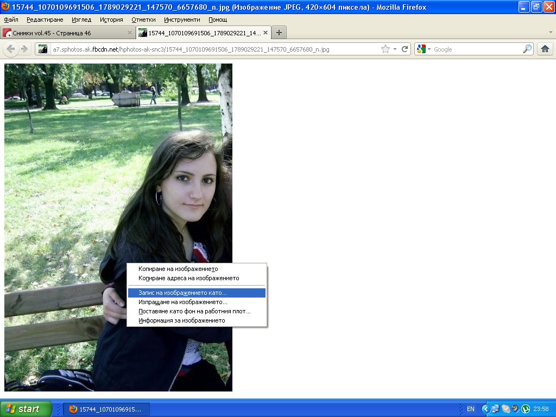Minimize the Firefox window
This screenshot has width=556, height=417.
point(524,7)
